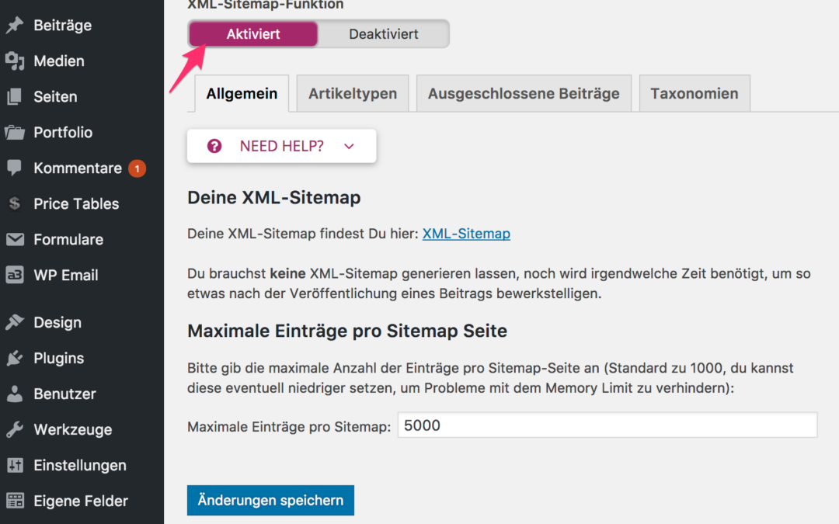Click the Plugins plug icon
Image resolution: width=839 pixels, height=524 pixels.
click(15, 359)
